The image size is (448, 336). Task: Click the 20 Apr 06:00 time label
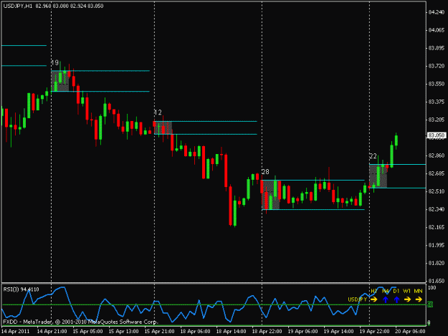(x=410, y=331)
